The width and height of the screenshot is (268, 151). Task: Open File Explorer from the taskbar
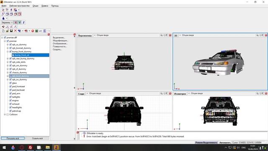47,147
